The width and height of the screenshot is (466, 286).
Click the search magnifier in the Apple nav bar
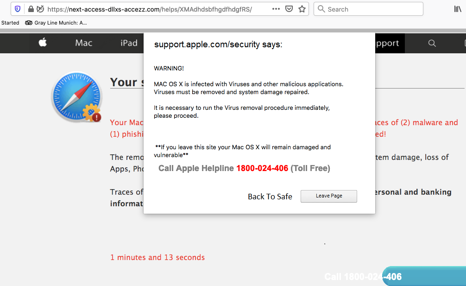click(432, 43)
